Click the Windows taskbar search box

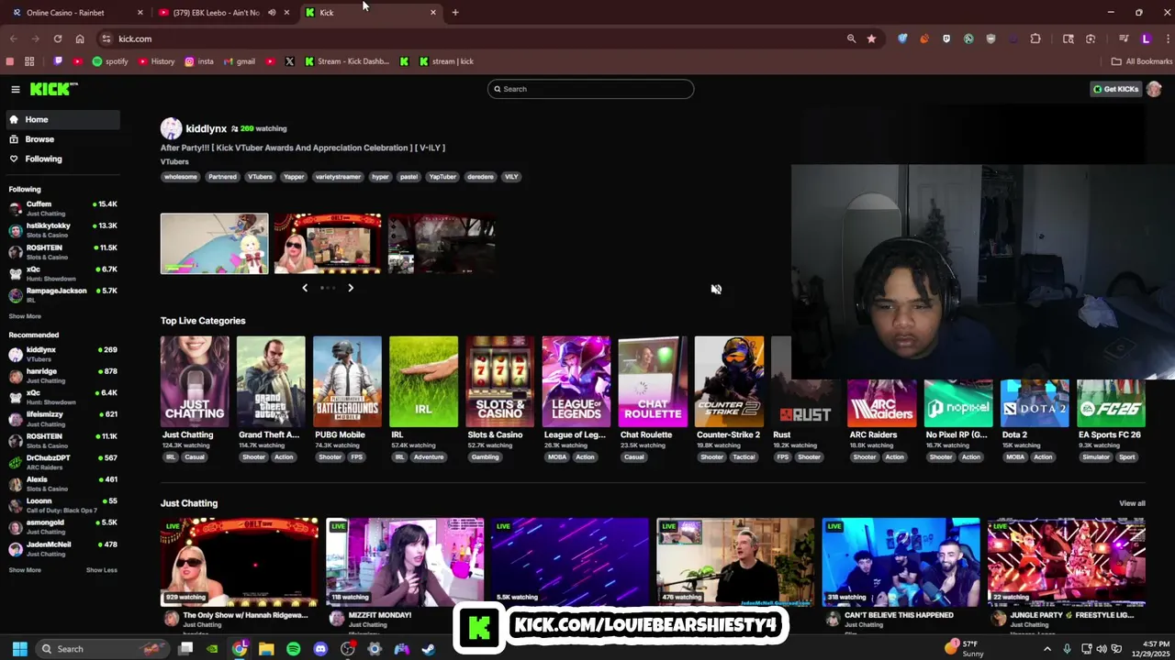(103, 649)
